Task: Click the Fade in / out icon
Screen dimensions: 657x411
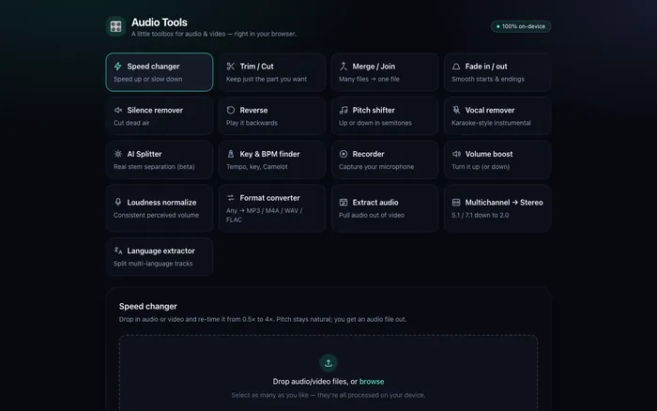Action: (x=456, y=67)
